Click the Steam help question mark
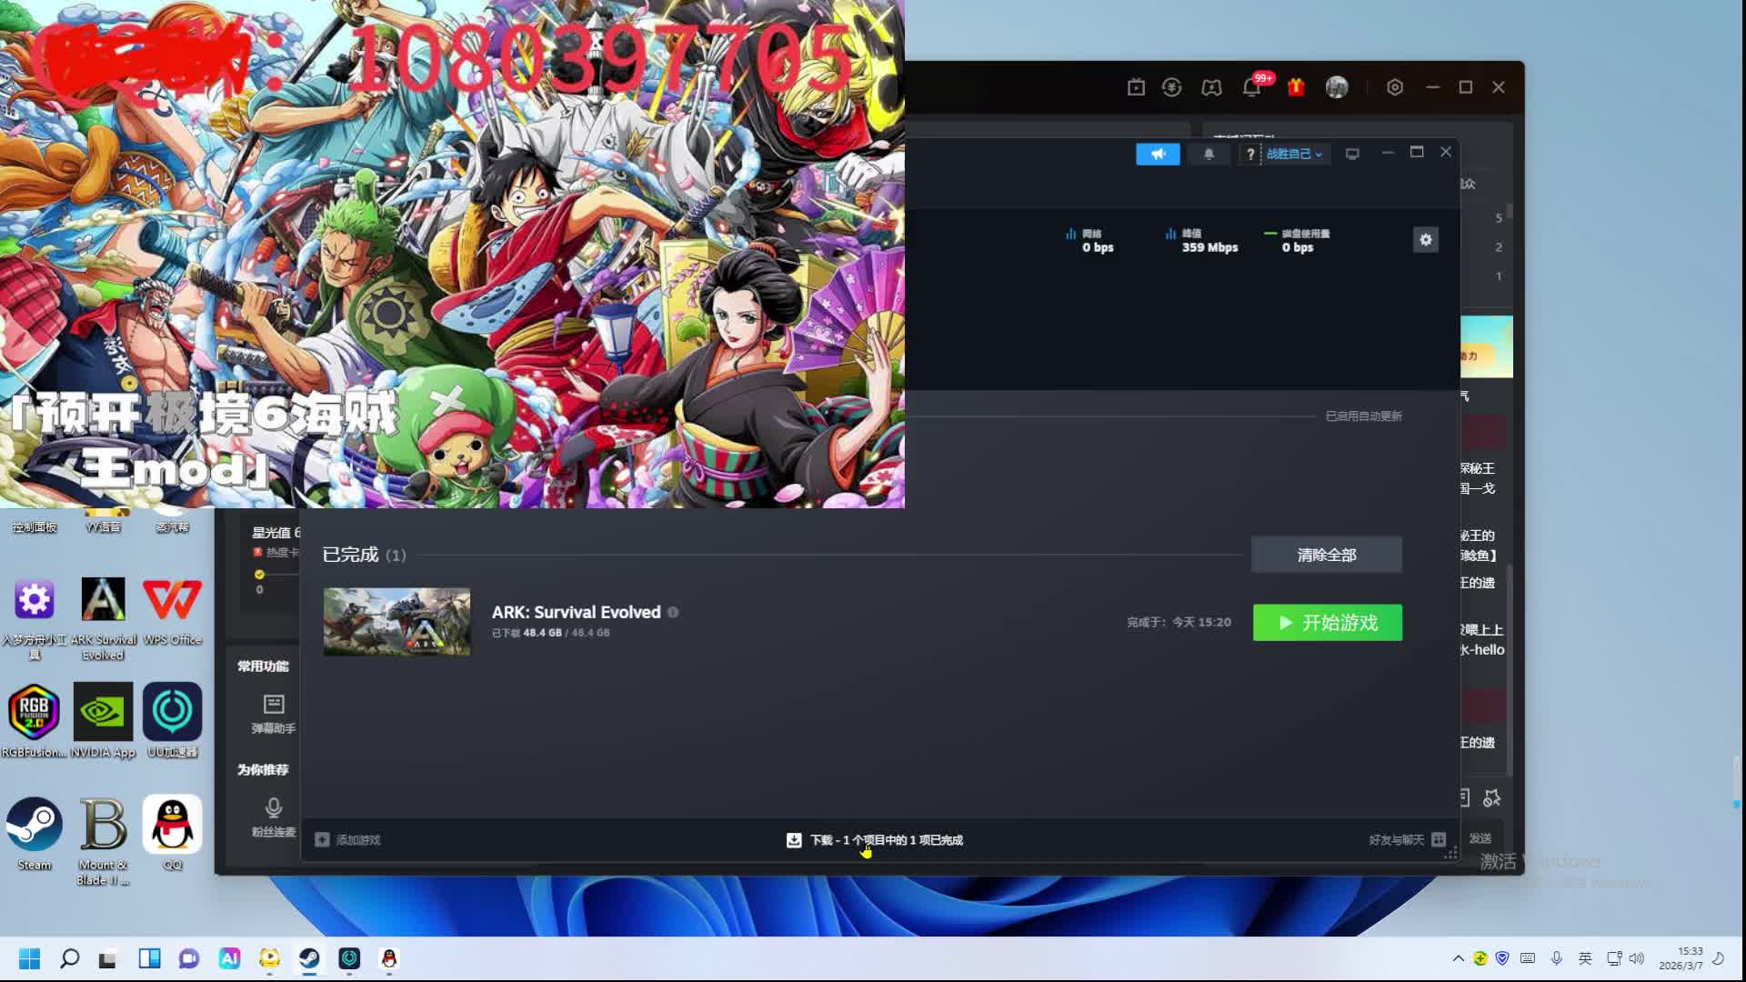This screenshot has height=982, width=1746. click(1250, 154)
